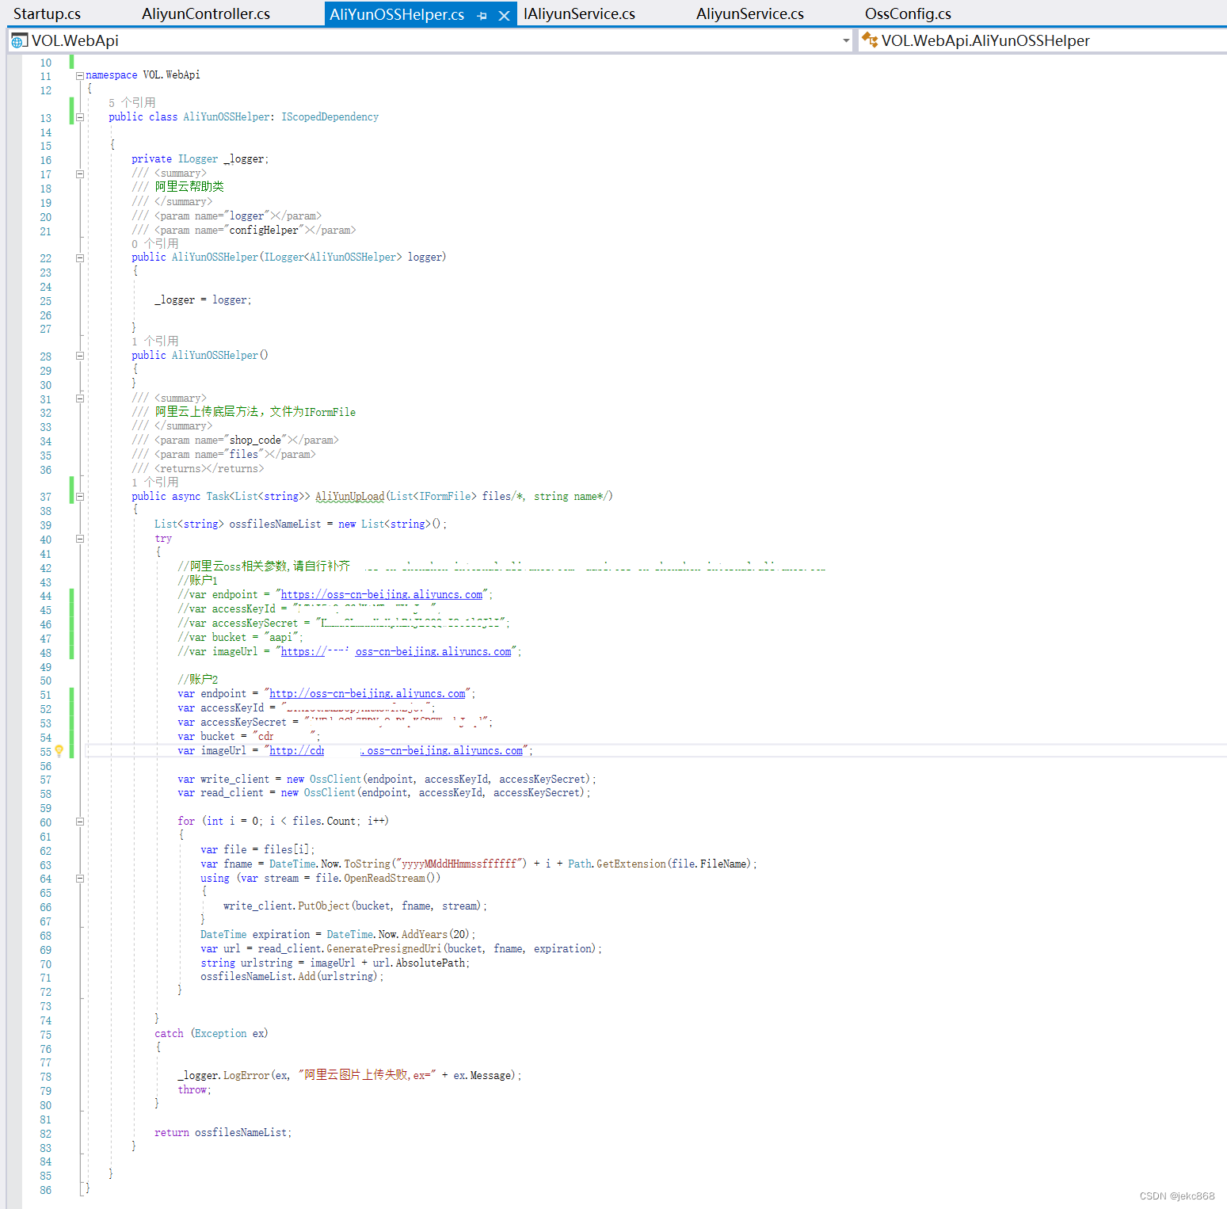Click the '//账户2' comment
1227x1209 pixels.
tap(198, 680)
